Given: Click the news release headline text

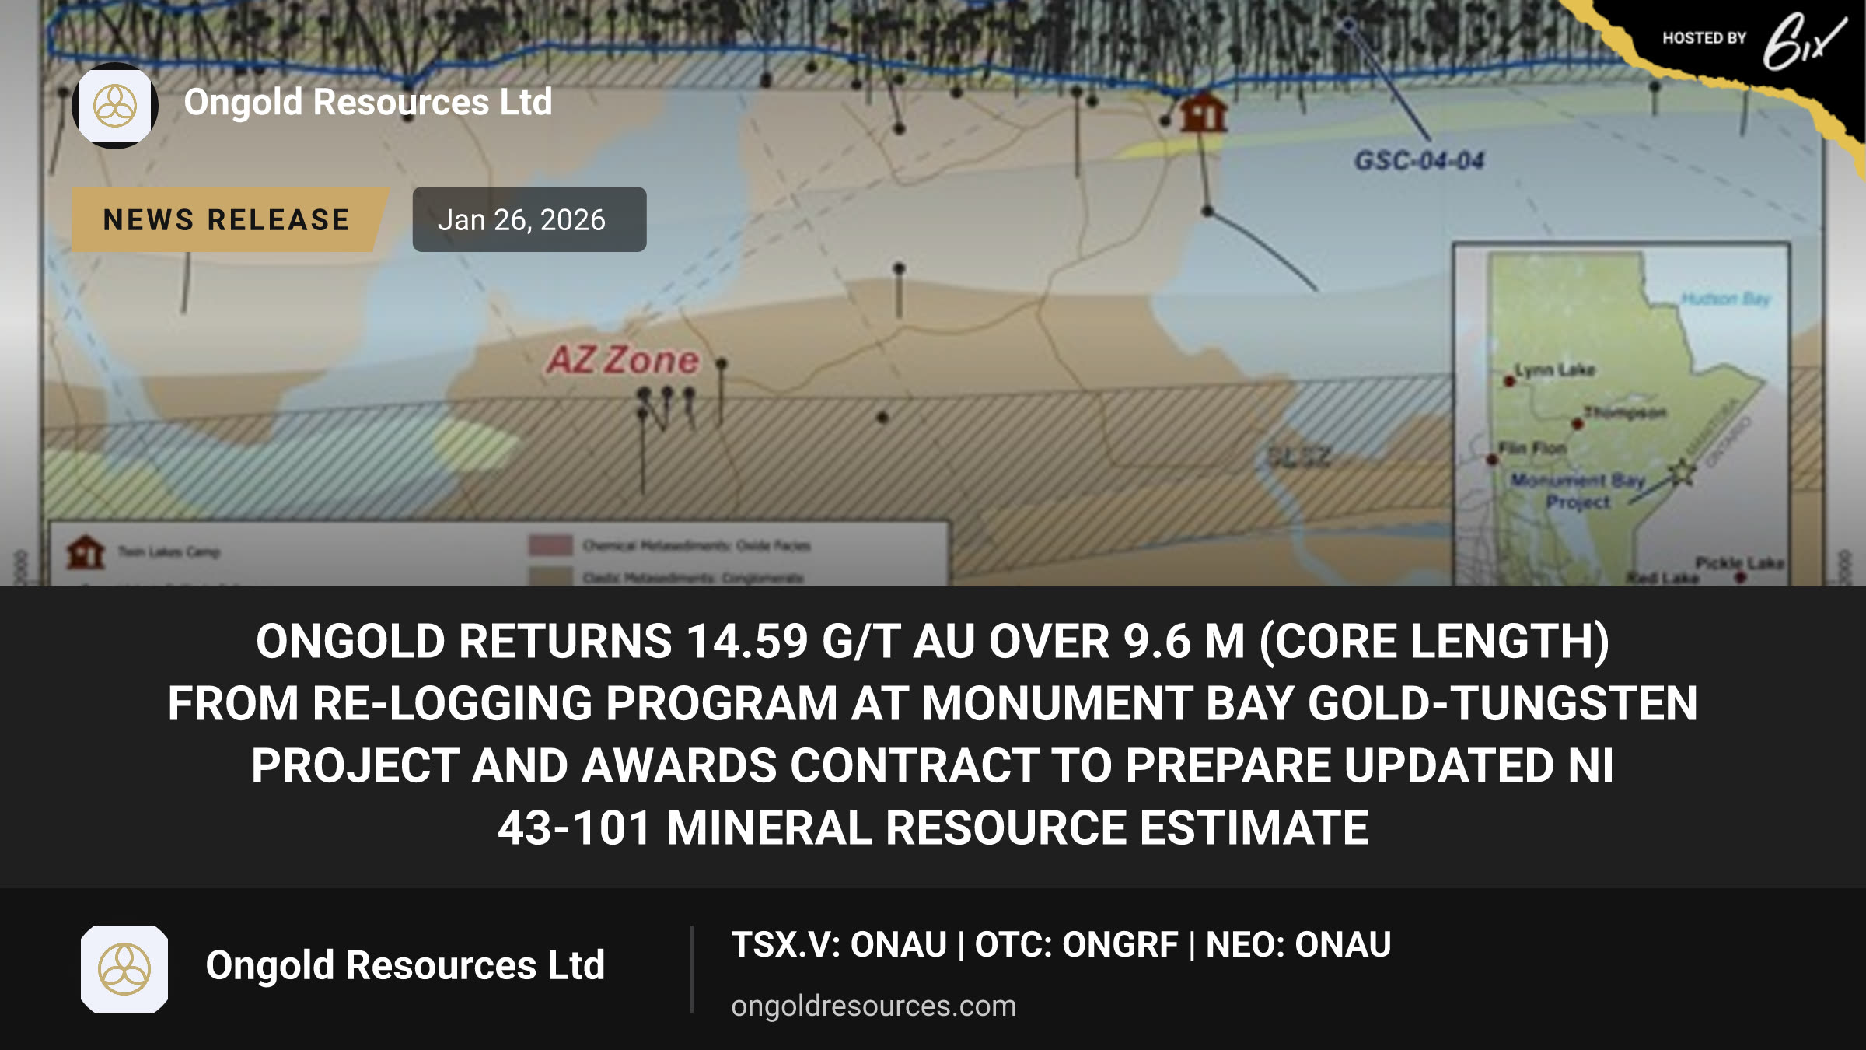Looking at the screenshot, I should pyautogui.click(x=933, y=734).
